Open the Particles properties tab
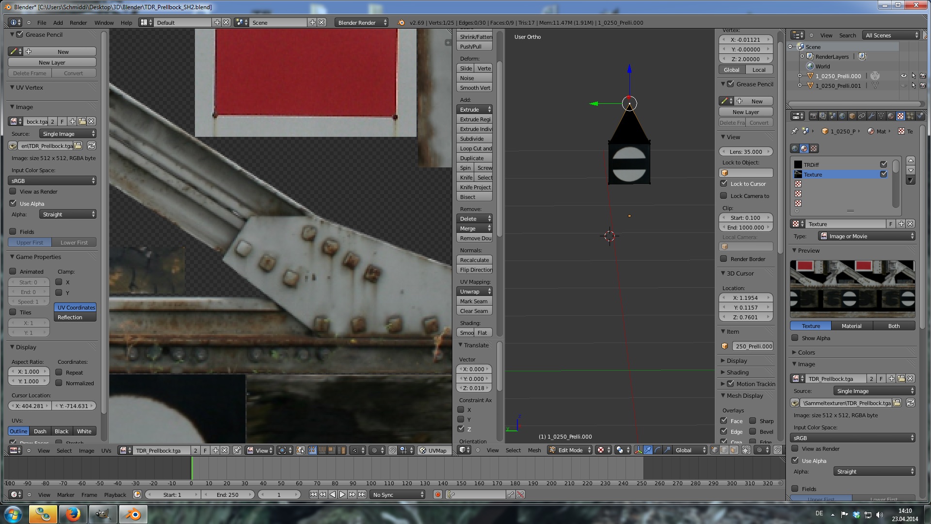The image size is (931, 524). pos(910,116)
